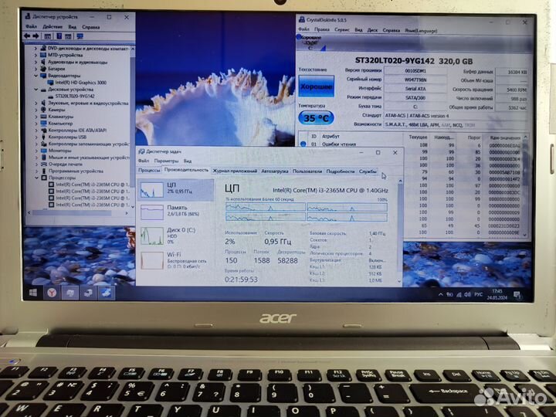The image size is (556, 417).
Task: Open the notification center icon
Action: [517, 295]
